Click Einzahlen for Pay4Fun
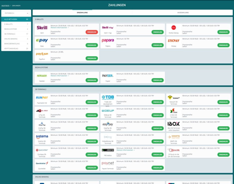 pyautogui.click(x=92, y=58)
